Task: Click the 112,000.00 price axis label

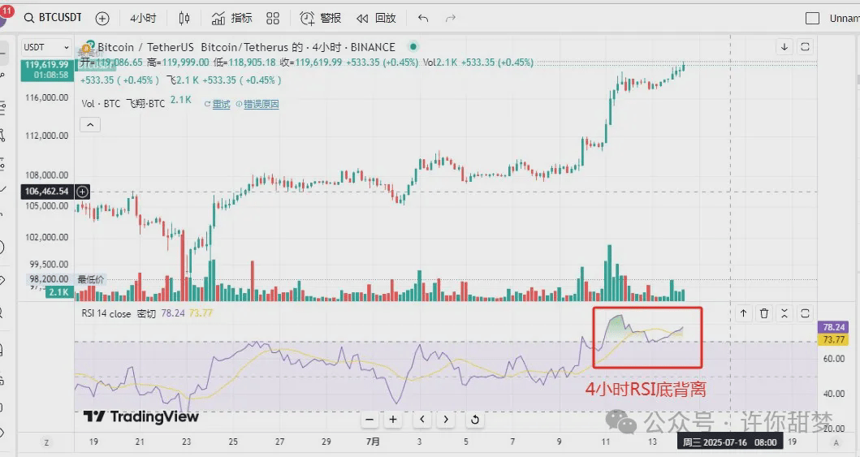Action: (x=46, y=136)
